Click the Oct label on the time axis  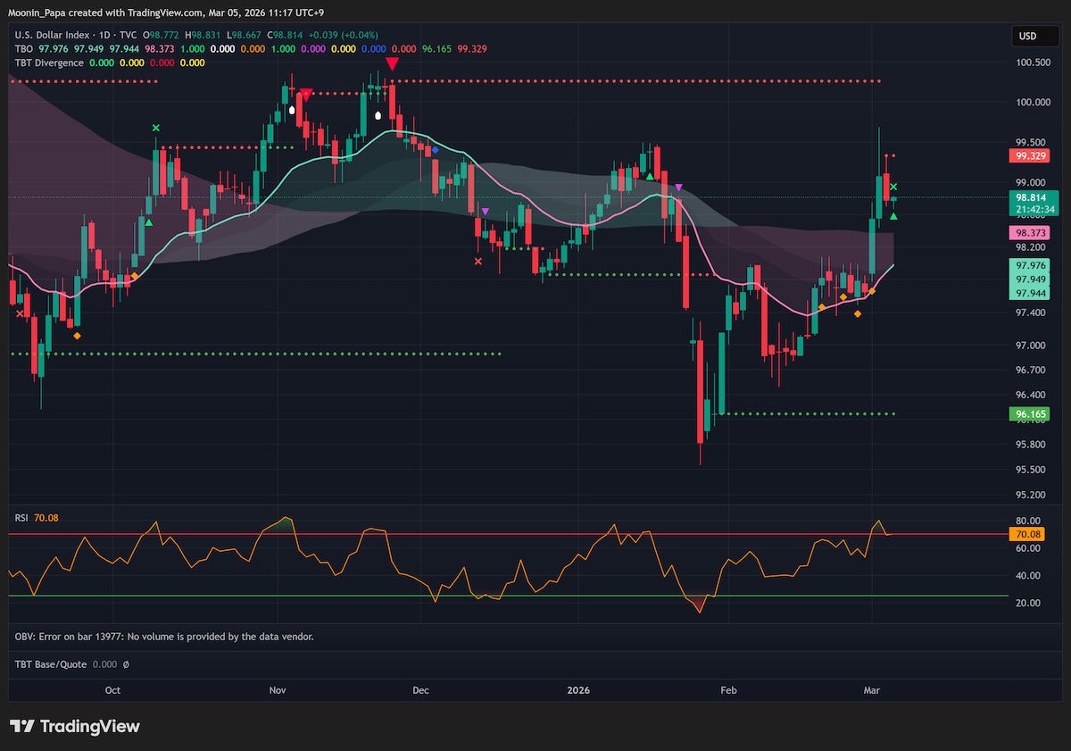point(112,690)
